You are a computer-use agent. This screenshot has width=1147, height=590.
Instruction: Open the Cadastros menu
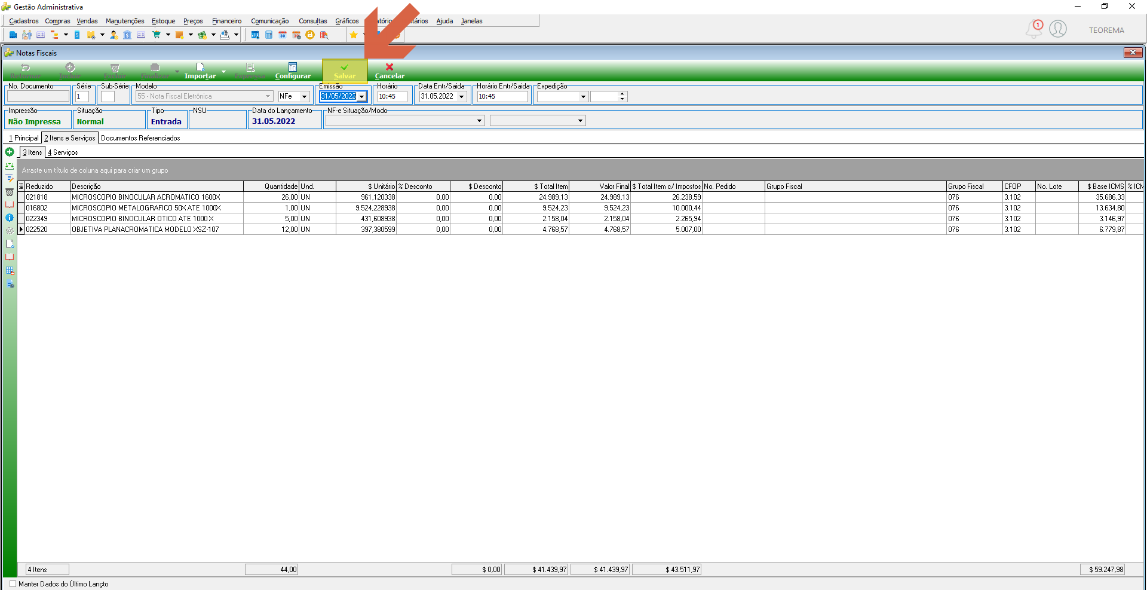[24, 21]
